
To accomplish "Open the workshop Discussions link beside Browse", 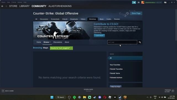I will [x=58, y=42].
